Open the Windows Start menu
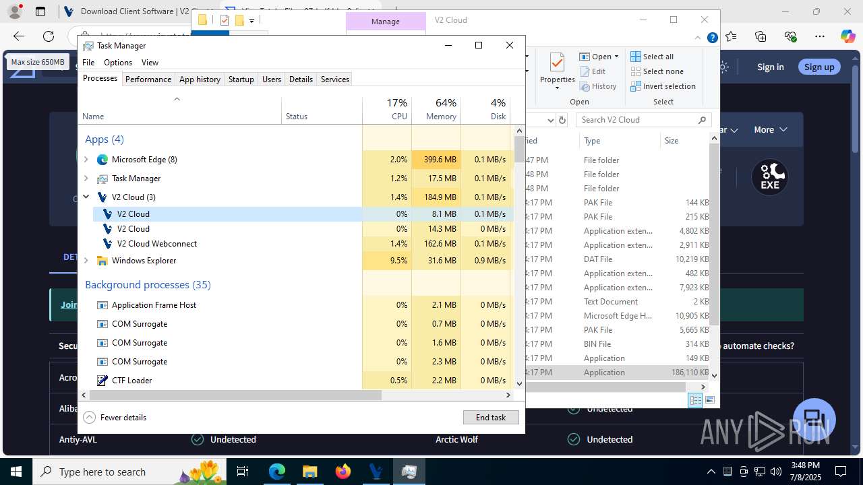Viewport: 863px width, 485px height. tap(16, 472)
